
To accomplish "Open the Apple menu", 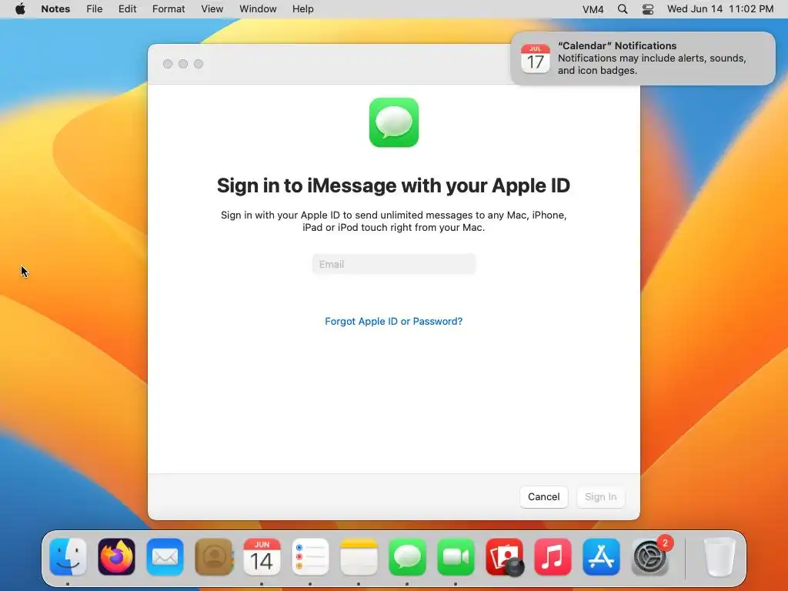I will (20, 9).
